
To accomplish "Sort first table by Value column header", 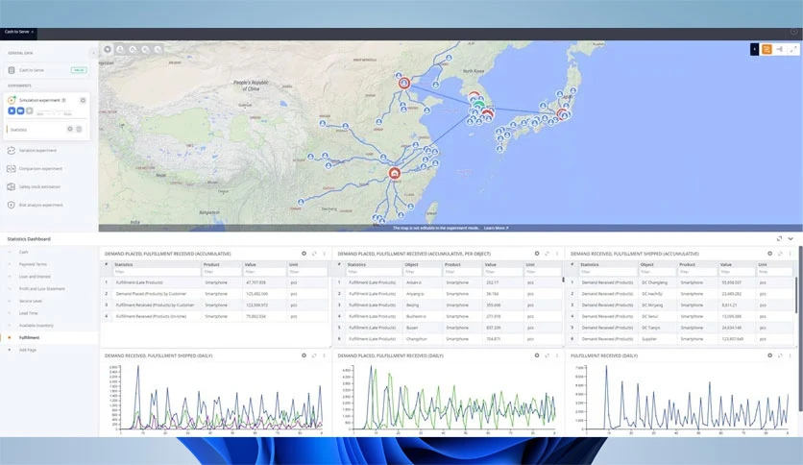I will point(250,265).
